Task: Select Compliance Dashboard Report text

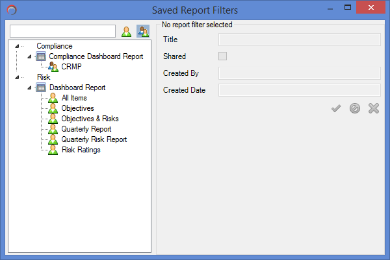Action: [x=96, y=56]
